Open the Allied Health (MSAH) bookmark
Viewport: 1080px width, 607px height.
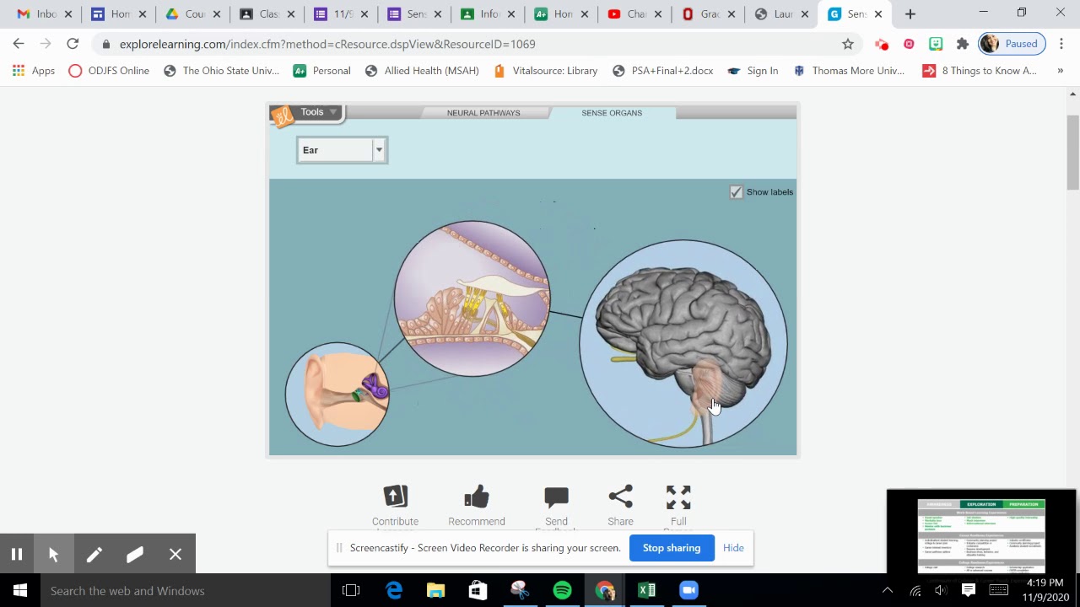coord(422,71)
